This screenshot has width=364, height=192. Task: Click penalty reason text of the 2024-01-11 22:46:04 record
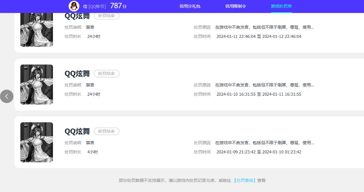coord(265,27)
